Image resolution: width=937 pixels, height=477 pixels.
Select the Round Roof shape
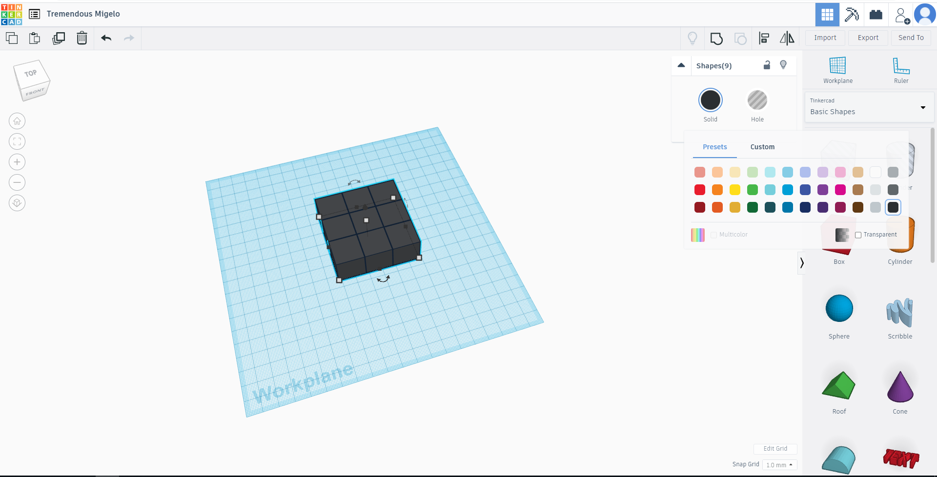coord(838,460)
